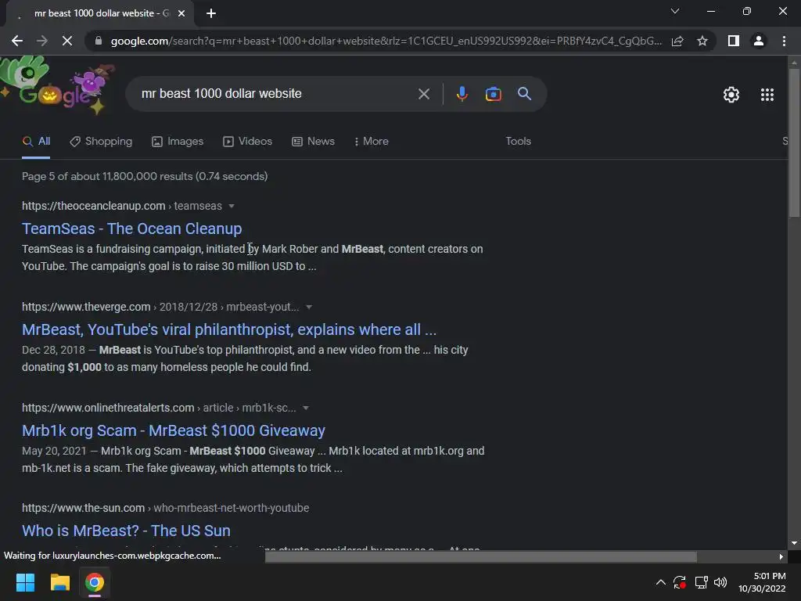Open MrBeast viral philanthropist Verge article
Image resolution: width=801 pixels, height=601 pixels.
tap(229, 329)
